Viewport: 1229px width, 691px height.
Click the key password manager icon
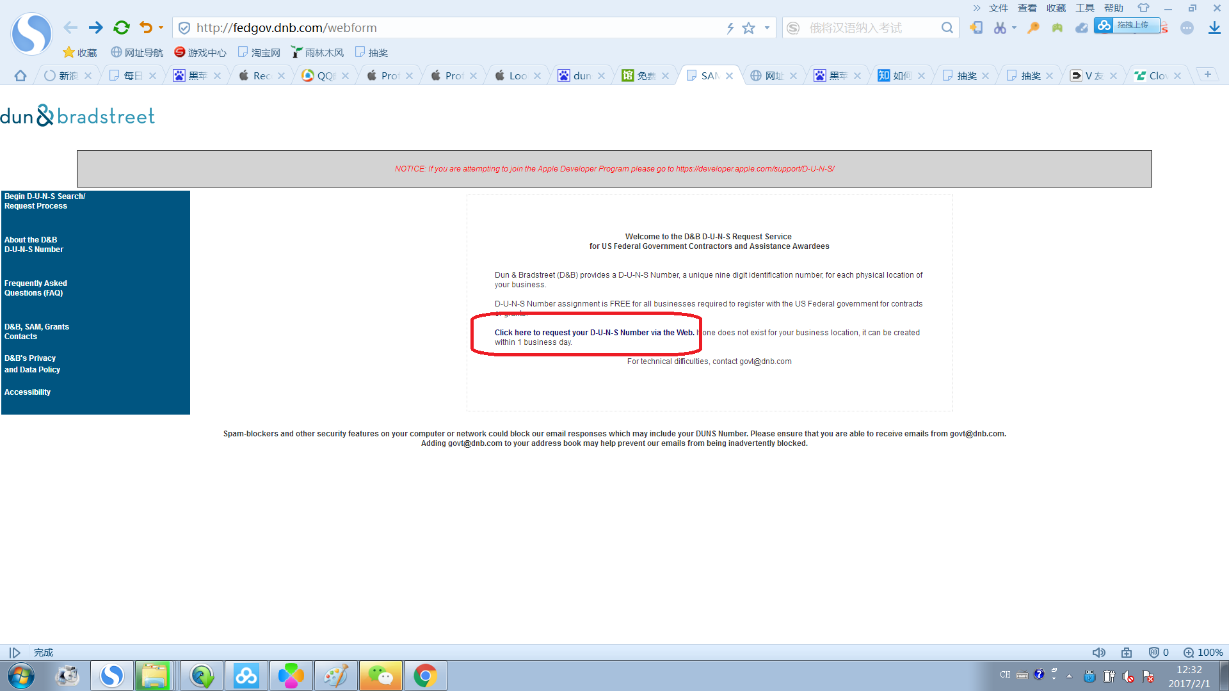pos(1032,28)
